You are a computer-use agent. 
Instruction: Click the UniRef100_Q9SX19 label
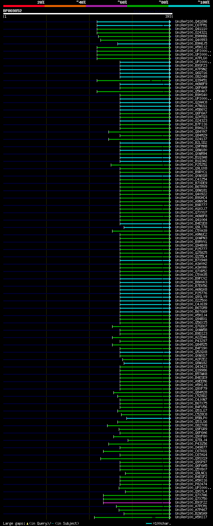tap(191, 459)
